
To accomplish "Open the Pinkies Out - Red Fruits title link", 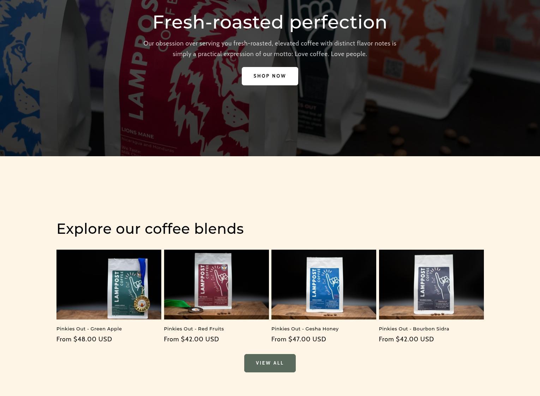I will tap(194, 329).
